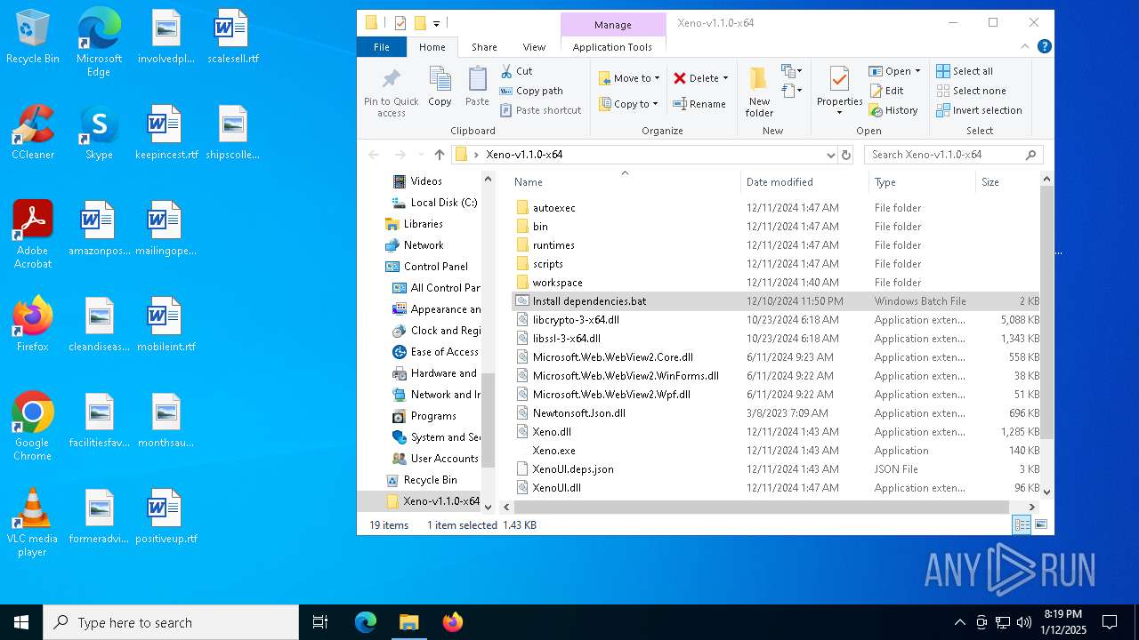This screenshot has height=640, width=1139.
Task: Expand Delete options arrow
Action: tap(725, 78)
